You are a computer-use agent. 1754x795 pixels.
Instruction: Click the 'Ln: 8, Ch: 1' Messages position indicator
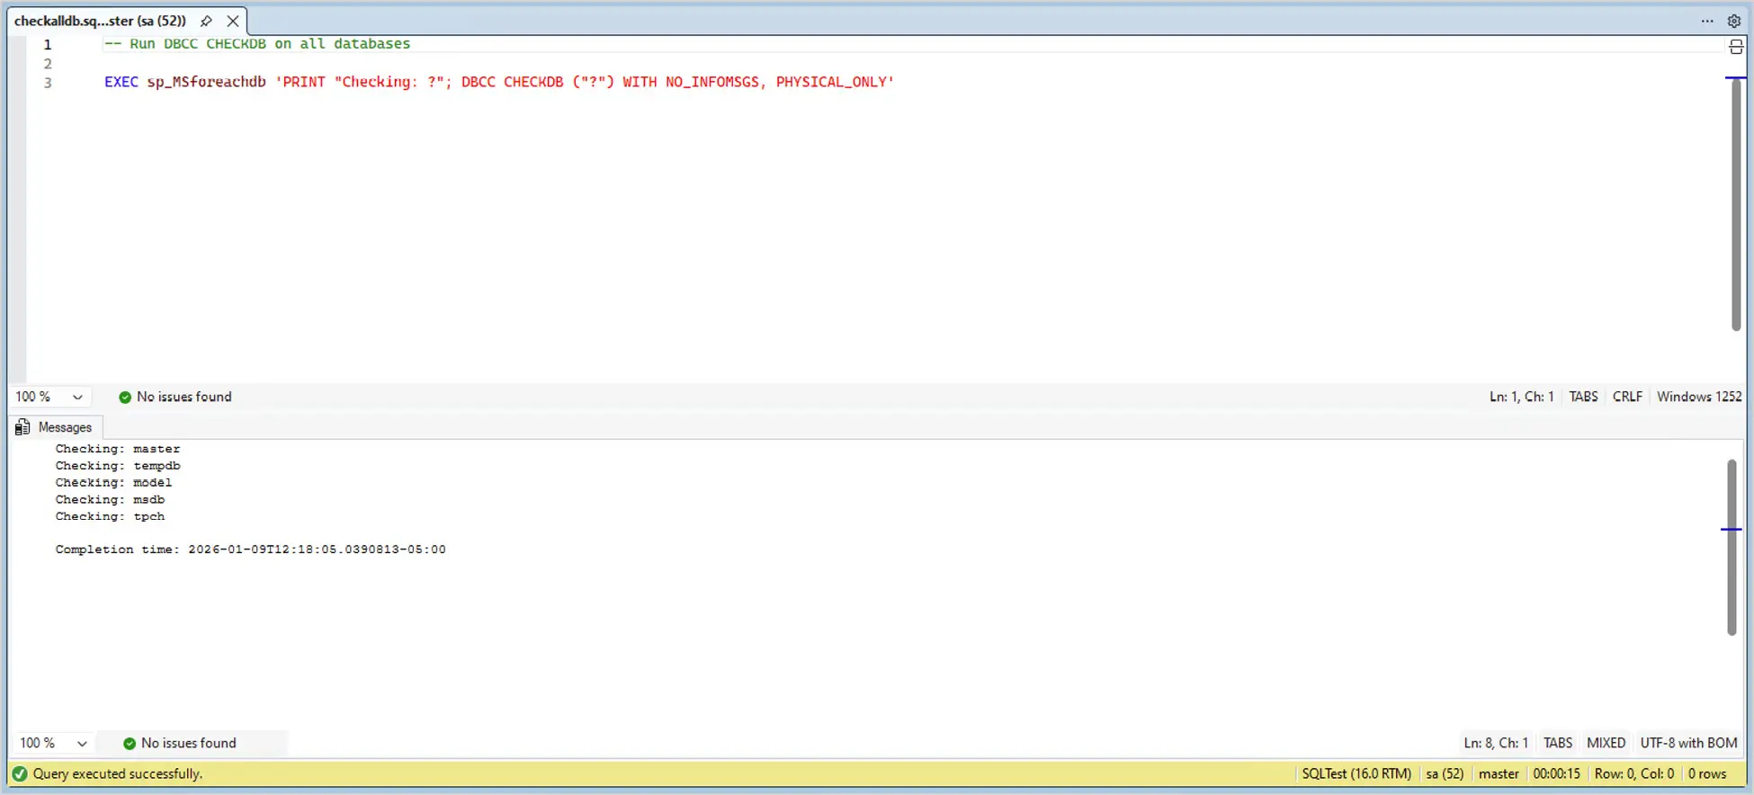coord(1496,743)
